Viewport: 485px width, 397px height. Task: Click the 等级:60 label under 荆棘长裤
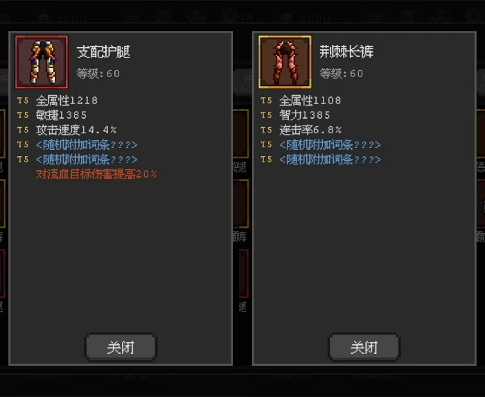point(342,74)
